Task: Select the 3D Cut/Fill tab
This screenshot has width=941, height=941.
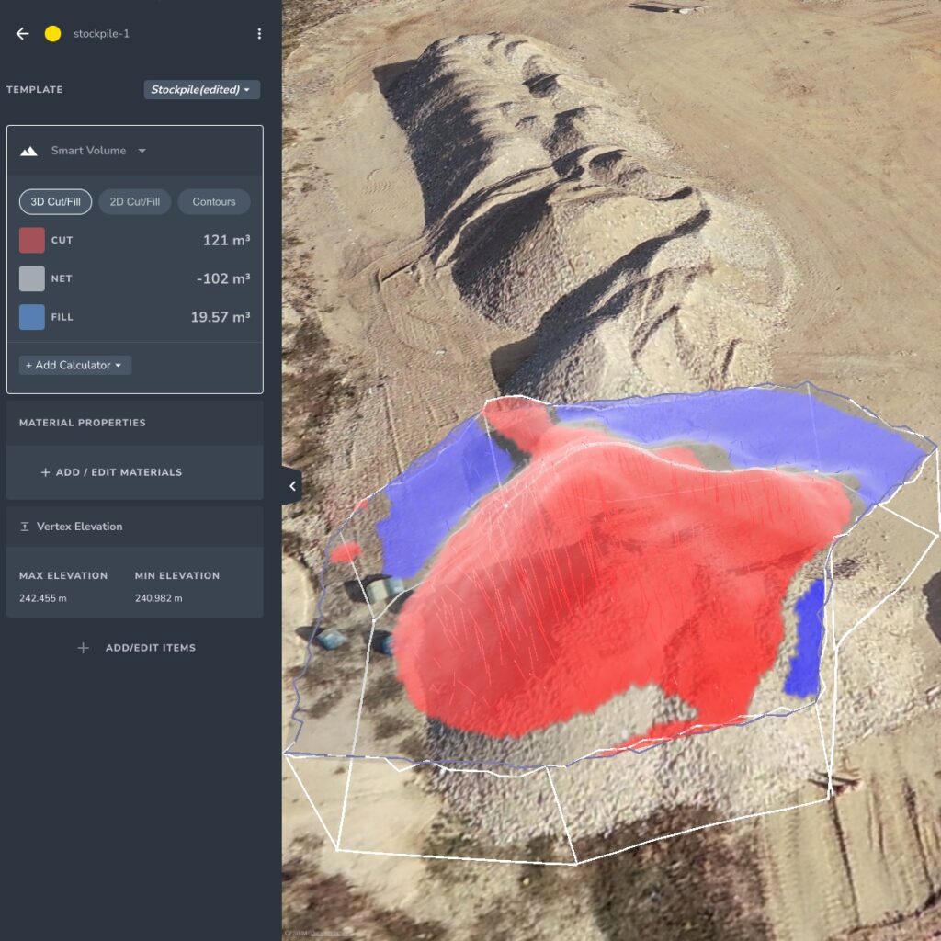Action: click(54, 201)
